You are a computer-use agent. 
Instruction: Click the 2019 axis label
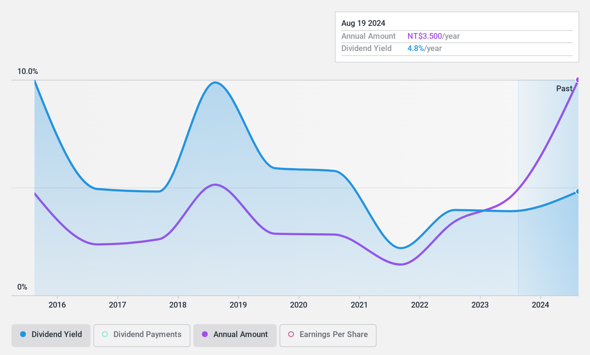tap(238, 305)
